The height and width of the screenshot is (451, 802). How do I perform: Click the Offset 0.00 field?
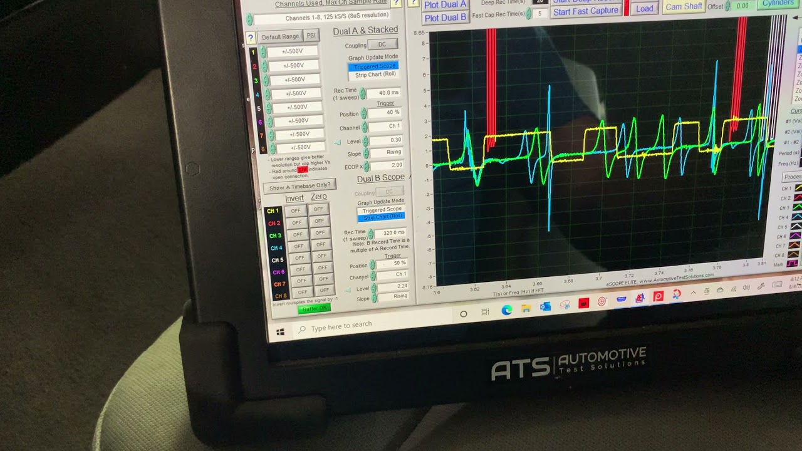[x=742, y=6]
